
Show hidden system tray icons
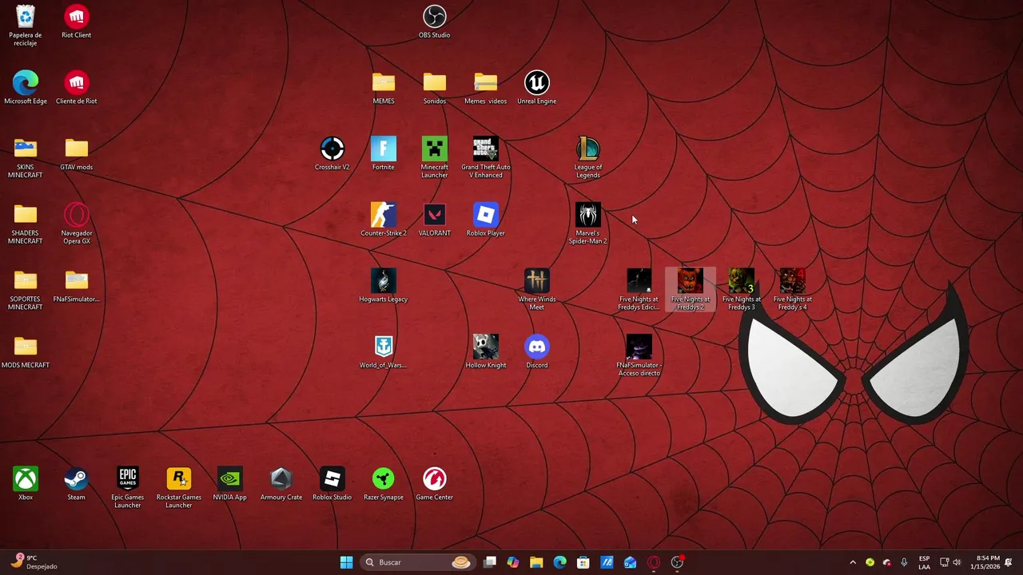coord(853,562)
